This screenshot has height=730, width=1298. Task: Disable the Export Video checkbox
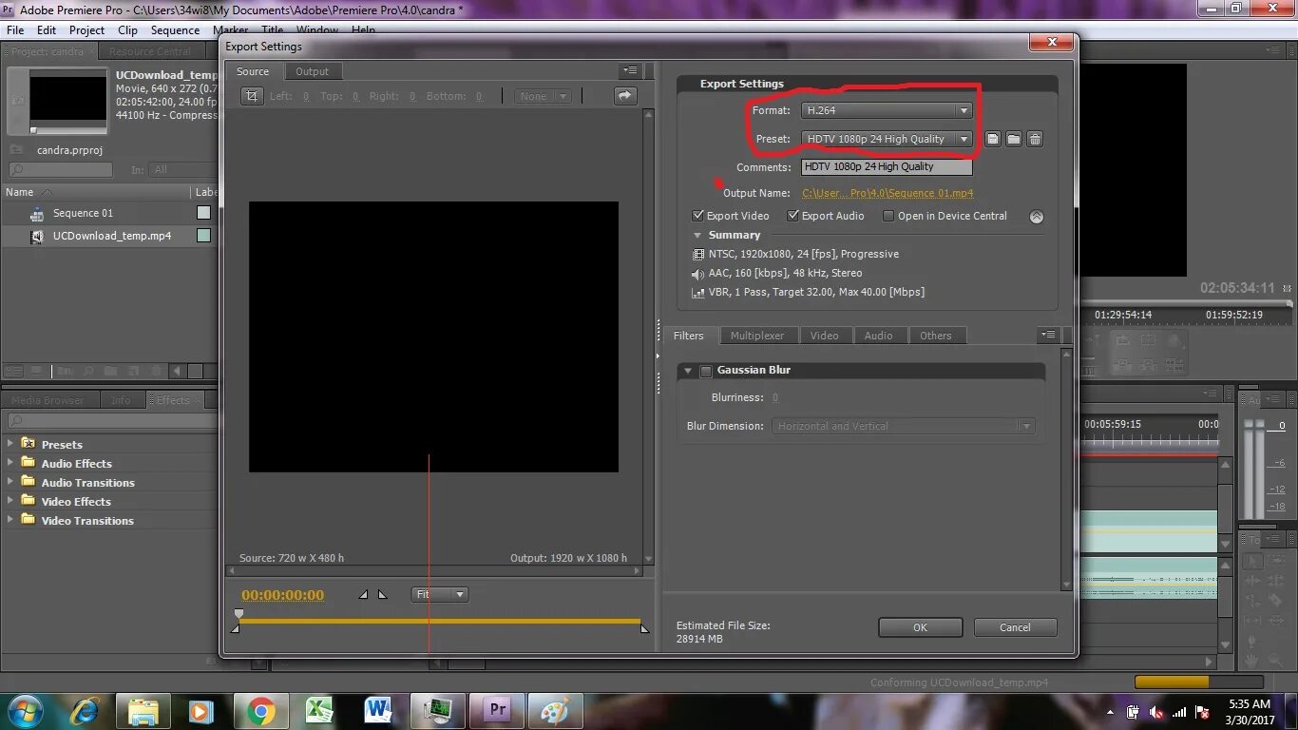click(x=698, y=216)
